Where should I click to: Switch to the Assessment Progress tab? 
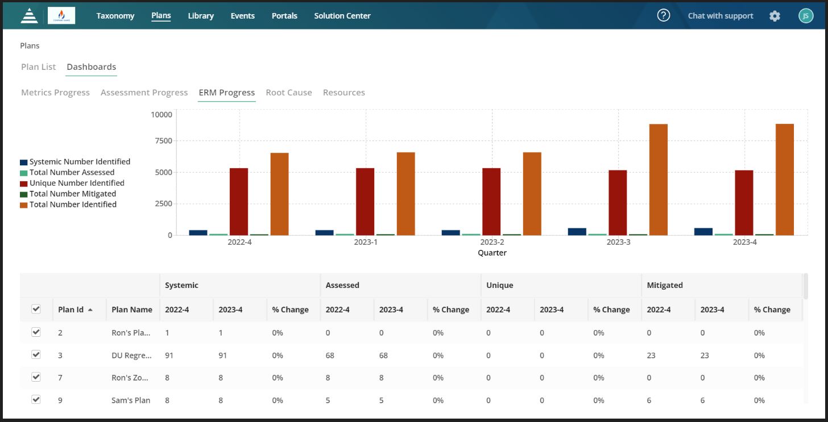coord(144,92)
